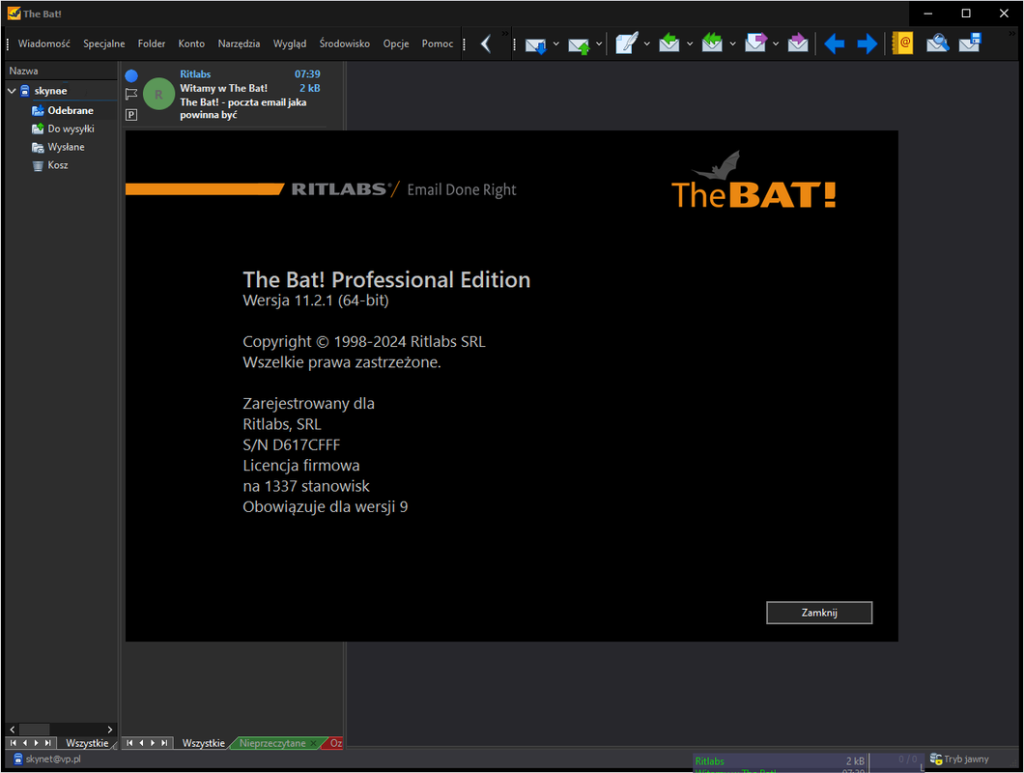Click folder tree horizontal scrollbar thumb

pyautogui.click(x=34, y=730)
